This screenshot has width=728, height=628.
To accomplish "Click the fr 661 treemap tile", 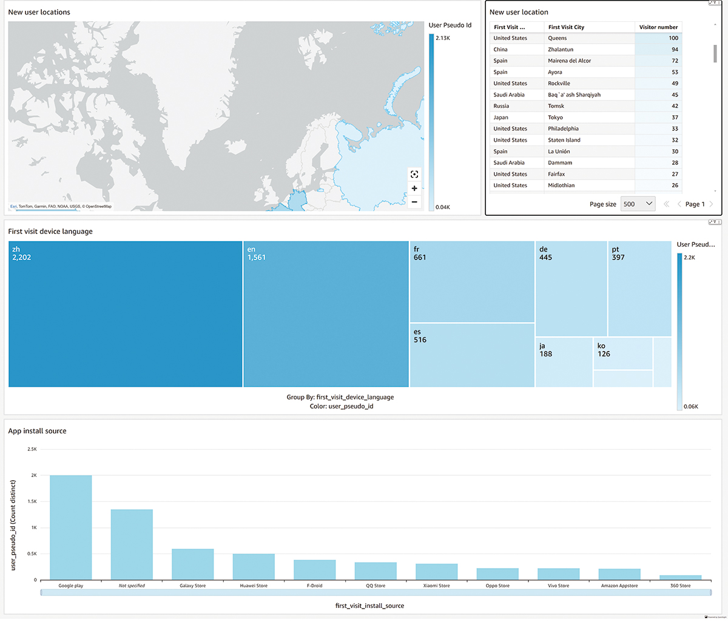I will [471, 282].
